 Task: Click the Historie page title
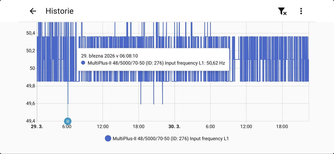click(60, 11)
